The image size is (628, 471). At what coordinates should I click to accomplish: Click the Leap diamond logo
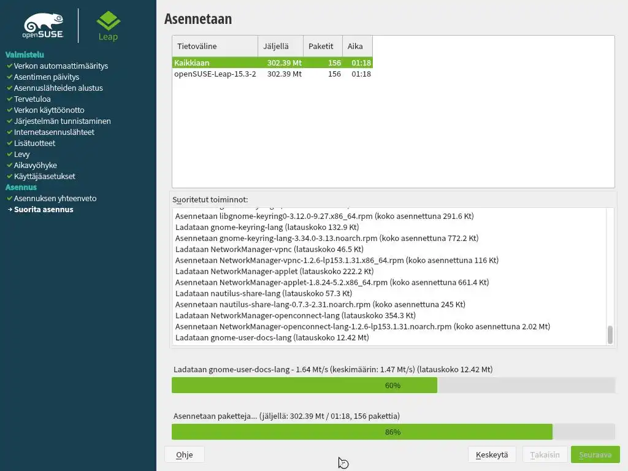[x=108, y=26]
